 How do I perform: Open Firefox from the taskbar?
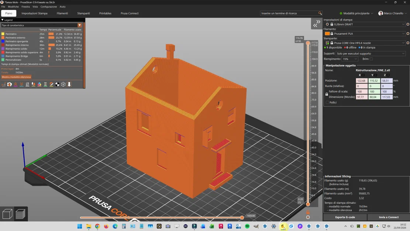tap(106, 226)
